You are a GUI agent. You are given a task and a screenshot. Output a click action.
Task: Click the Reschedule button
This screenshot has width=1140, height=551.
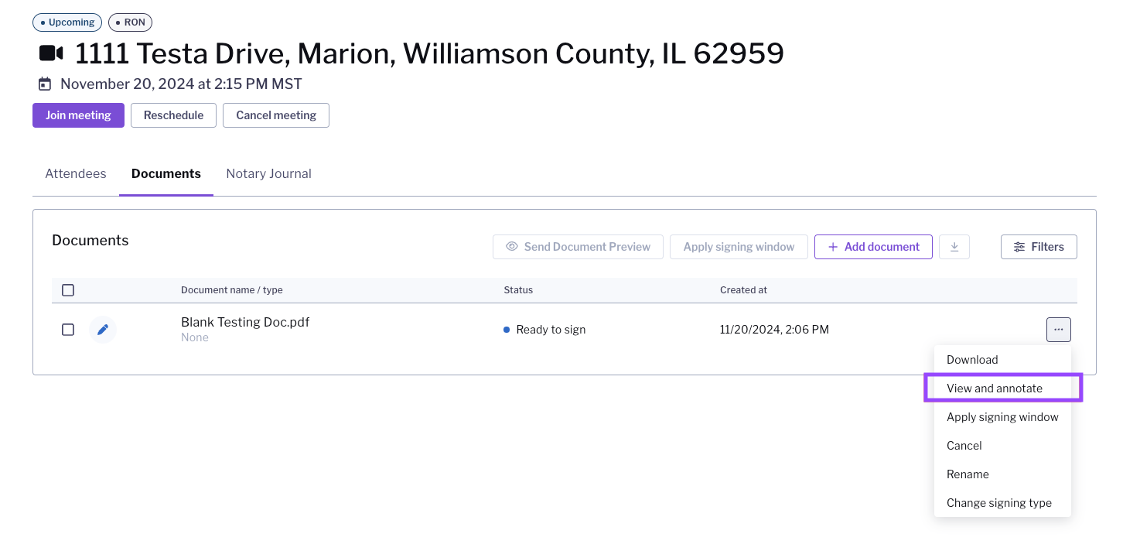point(173,115)
